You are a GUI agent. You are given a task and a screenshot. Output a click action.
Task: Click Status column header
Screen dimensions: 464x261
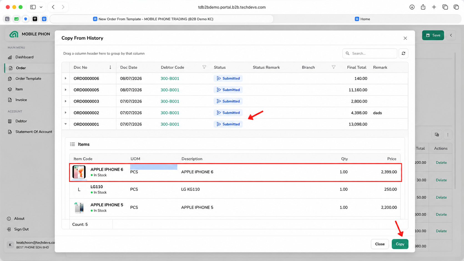220,67
